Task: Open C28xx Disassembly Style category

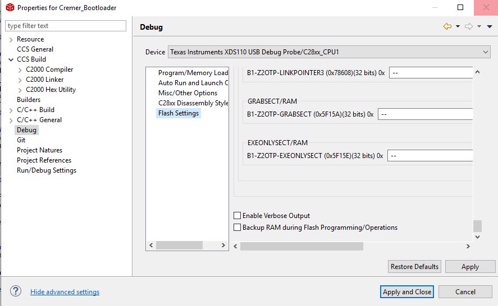Action: click(x=193, y=103)
